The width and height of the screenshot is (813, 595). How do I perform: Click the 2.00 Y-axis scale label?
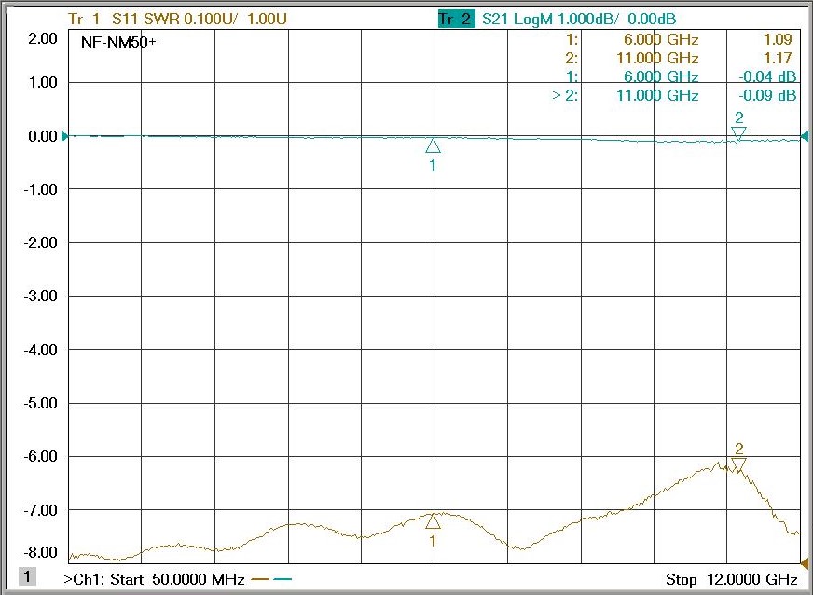coord(43,38)
